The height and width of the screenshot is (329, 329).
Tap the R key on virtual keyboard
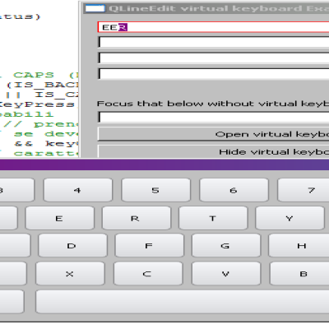coord(137,218)
